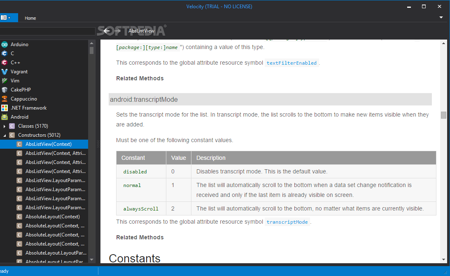
Task: Click the sidebar search field
Action: pos(47,31)
